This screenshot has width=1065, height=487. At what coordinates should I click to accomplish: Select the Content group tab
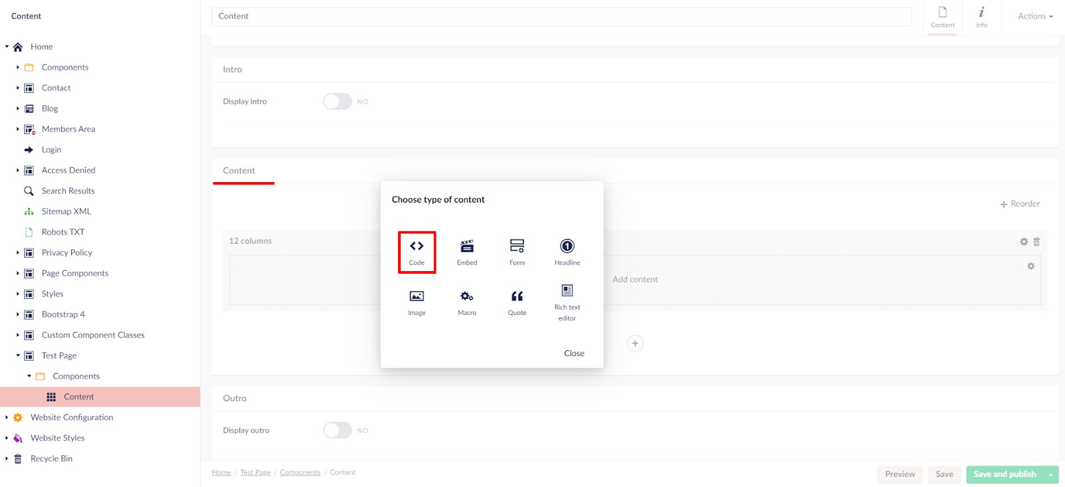[239, 171]
